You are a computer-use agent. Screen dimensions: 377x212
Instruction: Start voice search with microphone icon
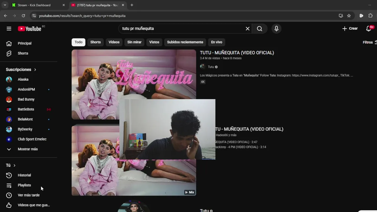point(276,29)
